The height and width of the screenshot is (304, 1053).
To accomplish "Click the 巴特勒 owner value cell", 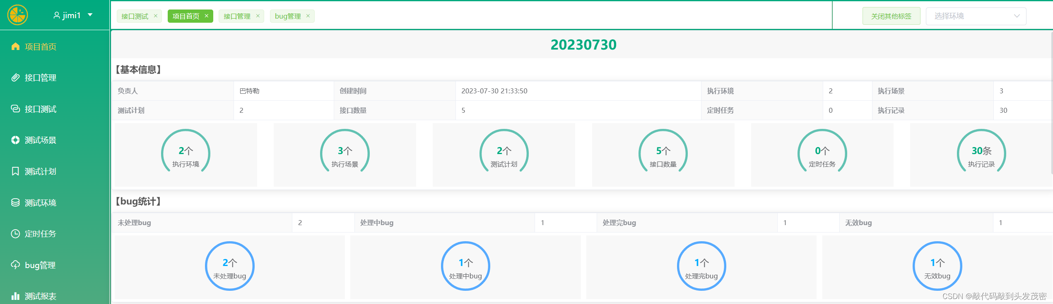I will click(284, 91).
